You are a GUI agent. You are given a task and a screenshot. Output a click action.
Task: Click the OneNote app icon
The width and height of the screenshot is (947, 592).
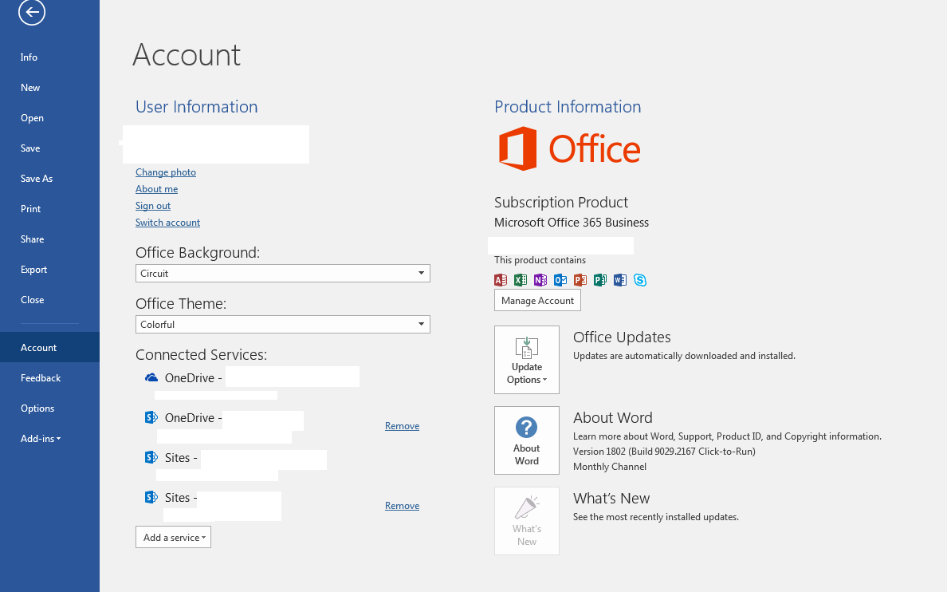pos(540,280)
